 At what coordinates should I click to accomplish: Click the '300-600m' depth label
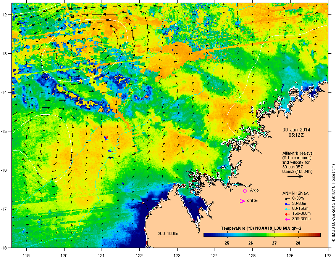(301, 219)
